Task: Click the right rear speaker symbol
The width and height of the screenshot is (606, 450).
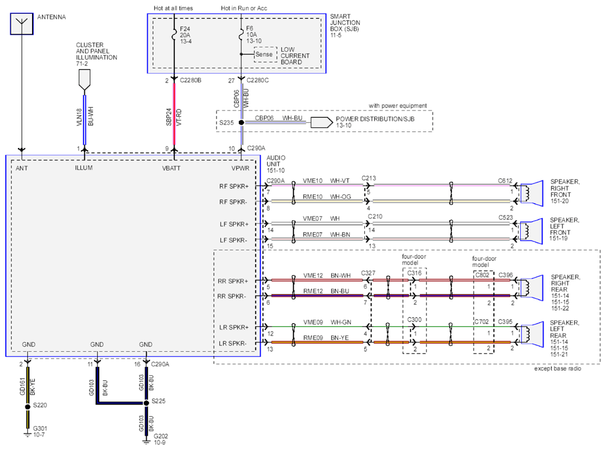Action: click(x=532, y=288)
